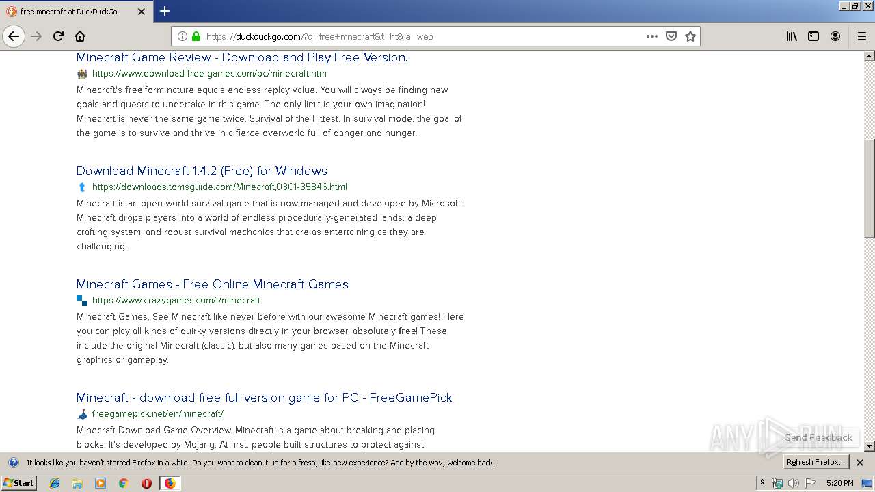The image size is (875, 492).
Task: Click the FreeGamePick site favicon
Action: [82, 414]
